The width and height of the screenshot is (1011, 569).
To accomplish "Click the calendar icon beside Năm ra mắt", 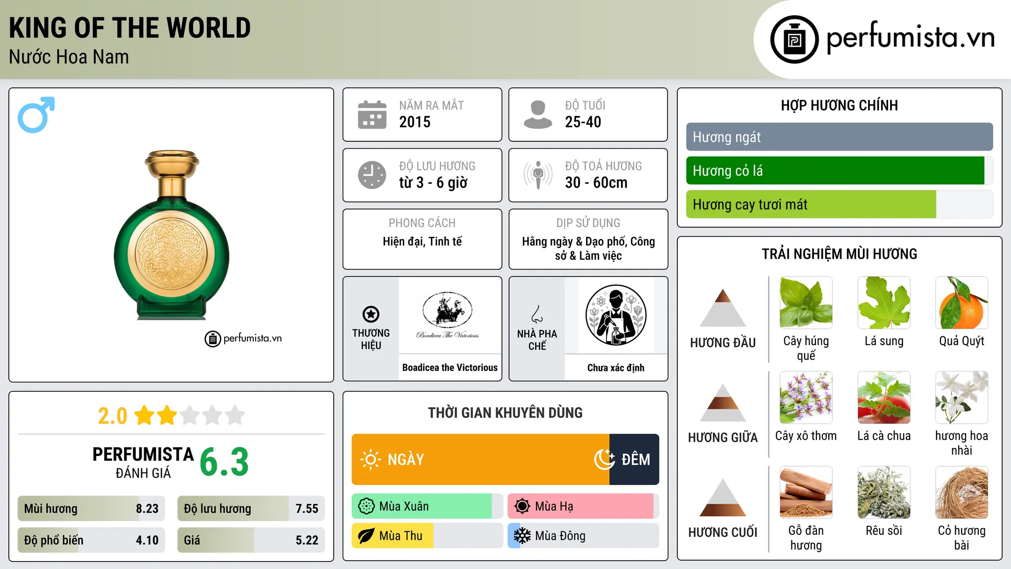I will (372, 115).
